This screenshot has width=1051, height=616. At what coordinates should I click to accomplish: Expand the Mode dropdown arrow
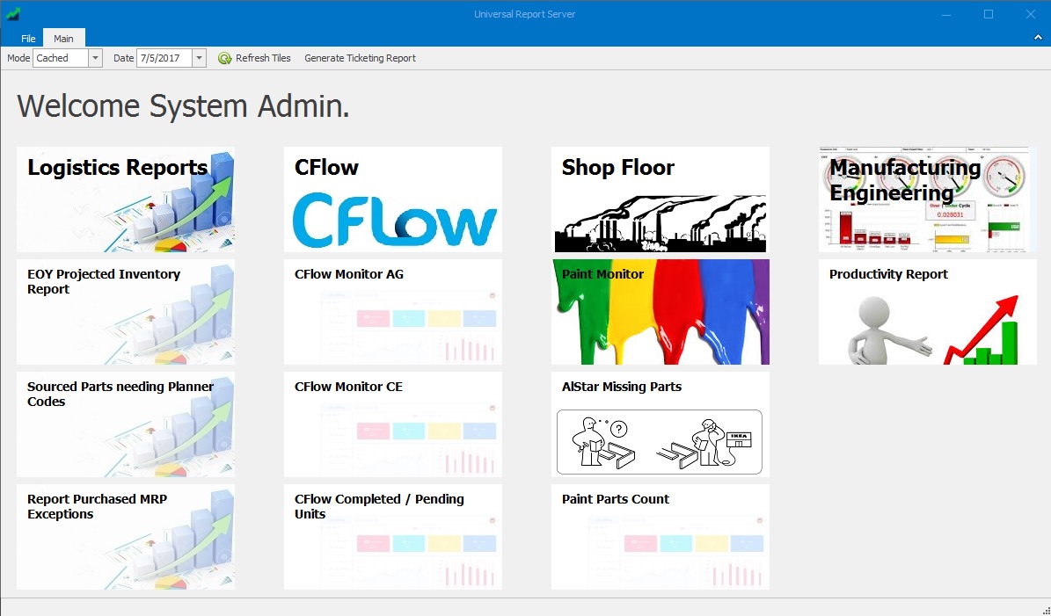click(95, 58)
